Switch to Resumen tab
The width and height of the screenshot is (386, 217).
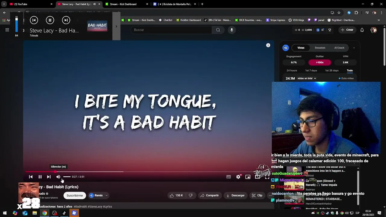(320, 48)
